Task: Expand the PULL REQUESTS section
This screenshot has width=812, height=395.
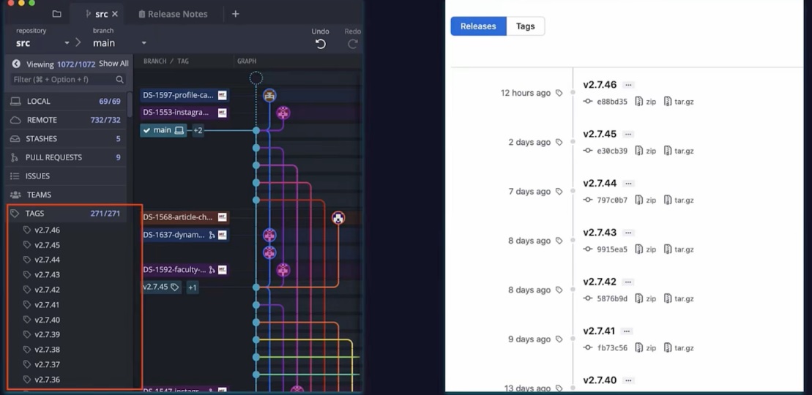Action: (x=65, y=157)
